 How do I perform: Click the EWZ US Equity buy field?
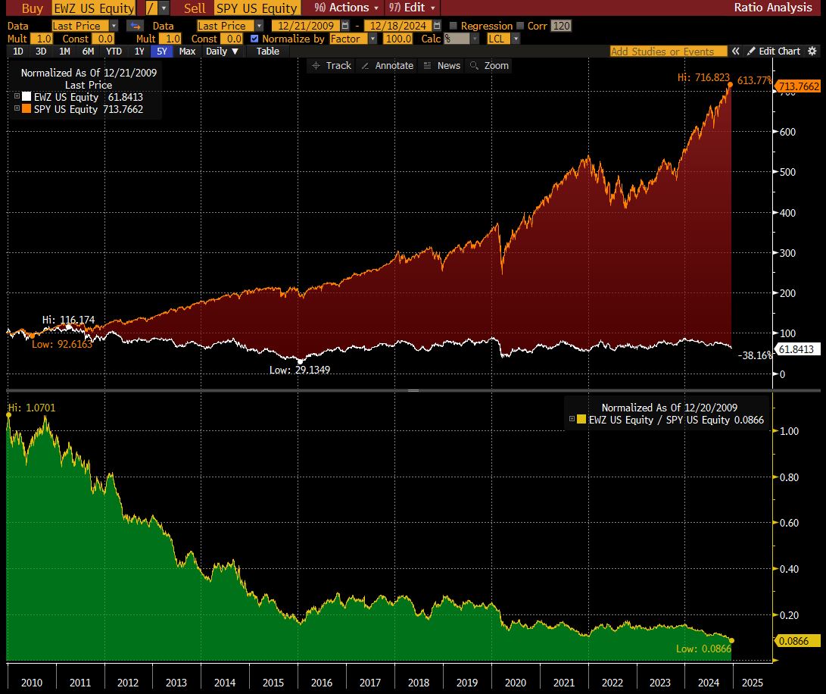95,8
